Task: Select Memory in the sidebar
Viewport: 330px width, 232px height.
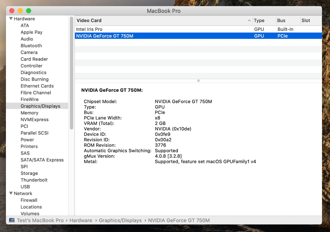Action: click(29, 113)
